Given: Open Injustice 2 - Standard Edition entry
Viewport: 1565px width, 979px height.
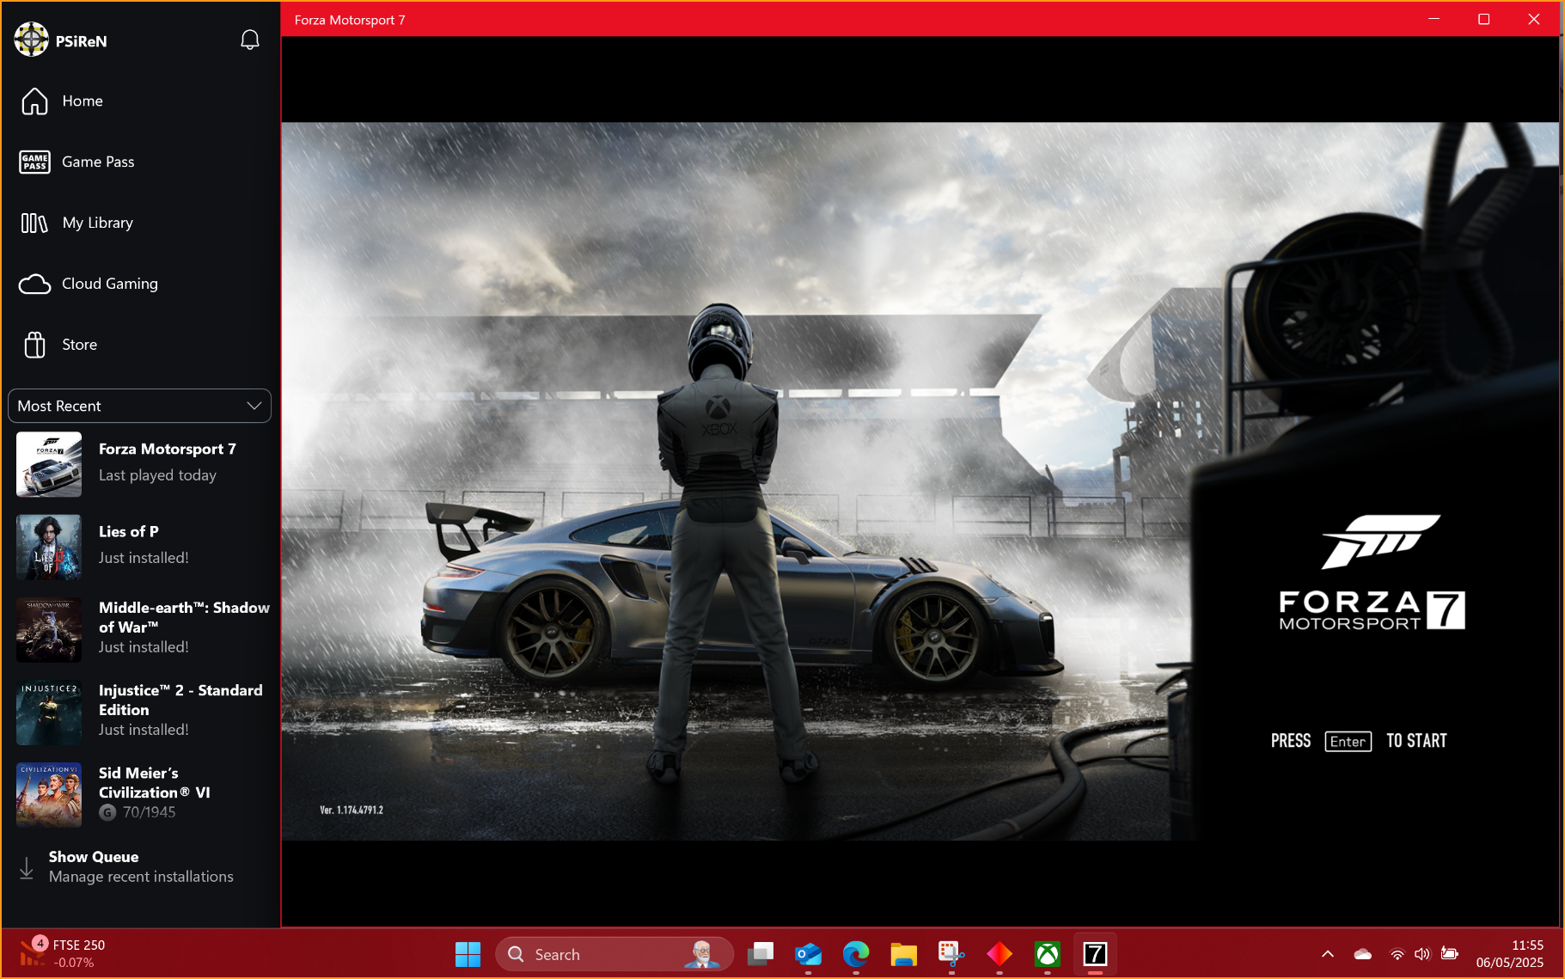Looking at the screenshot, I should click(x=143, y=712).
